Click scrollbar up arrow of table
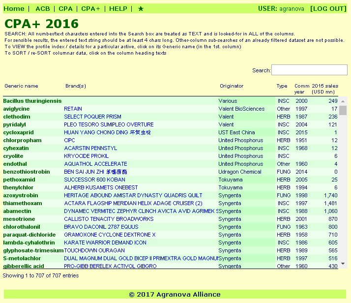This screenshot has height=303, width=351. [343, 101]
